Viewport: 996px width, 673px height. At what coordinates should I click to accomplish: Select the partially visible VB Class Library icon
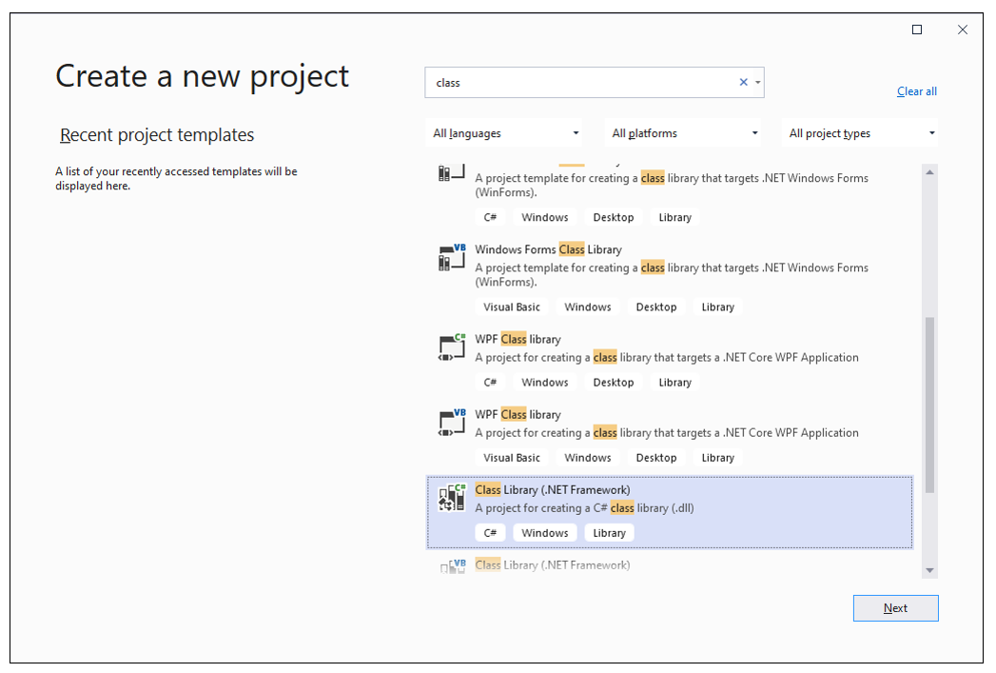pos(452,565)
